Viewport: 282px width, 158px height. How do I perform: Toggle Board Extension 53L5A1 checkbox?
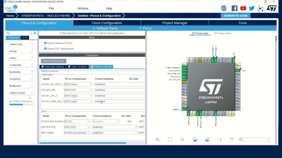pos(45,43)
